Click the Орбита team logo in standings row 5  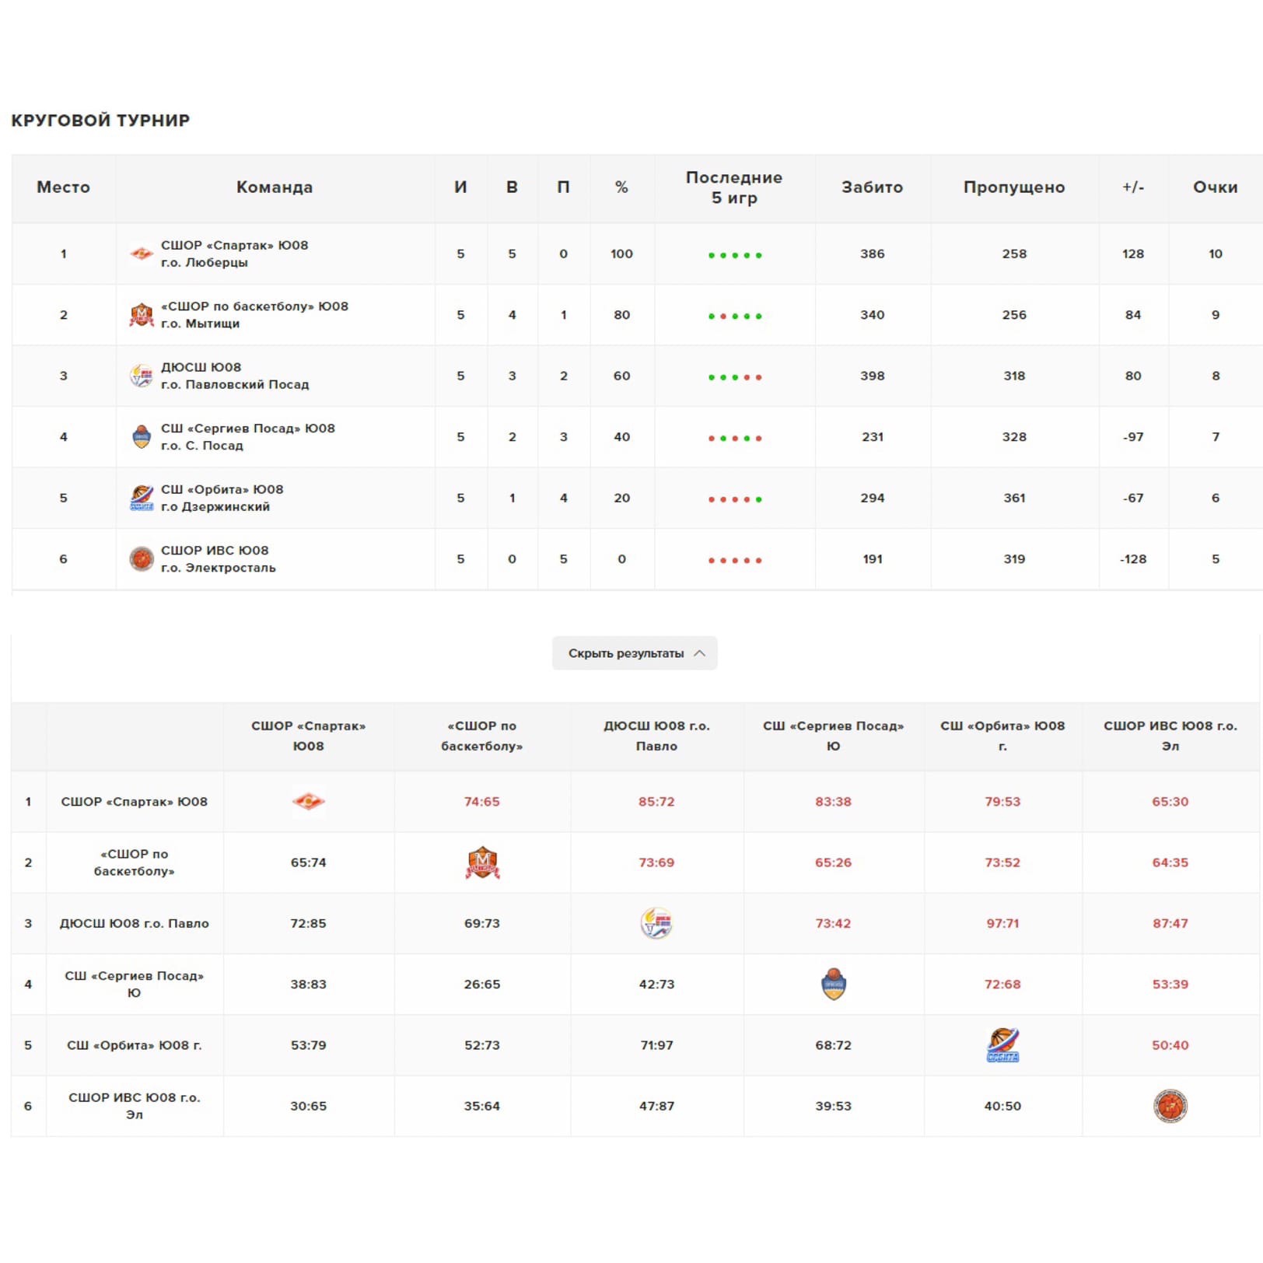tap(141, 498)
